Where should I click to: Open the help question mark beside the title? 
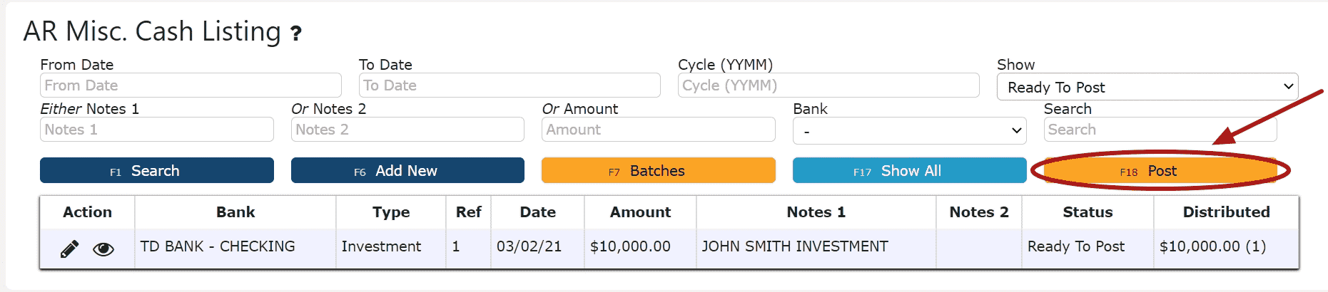[295, 33]
